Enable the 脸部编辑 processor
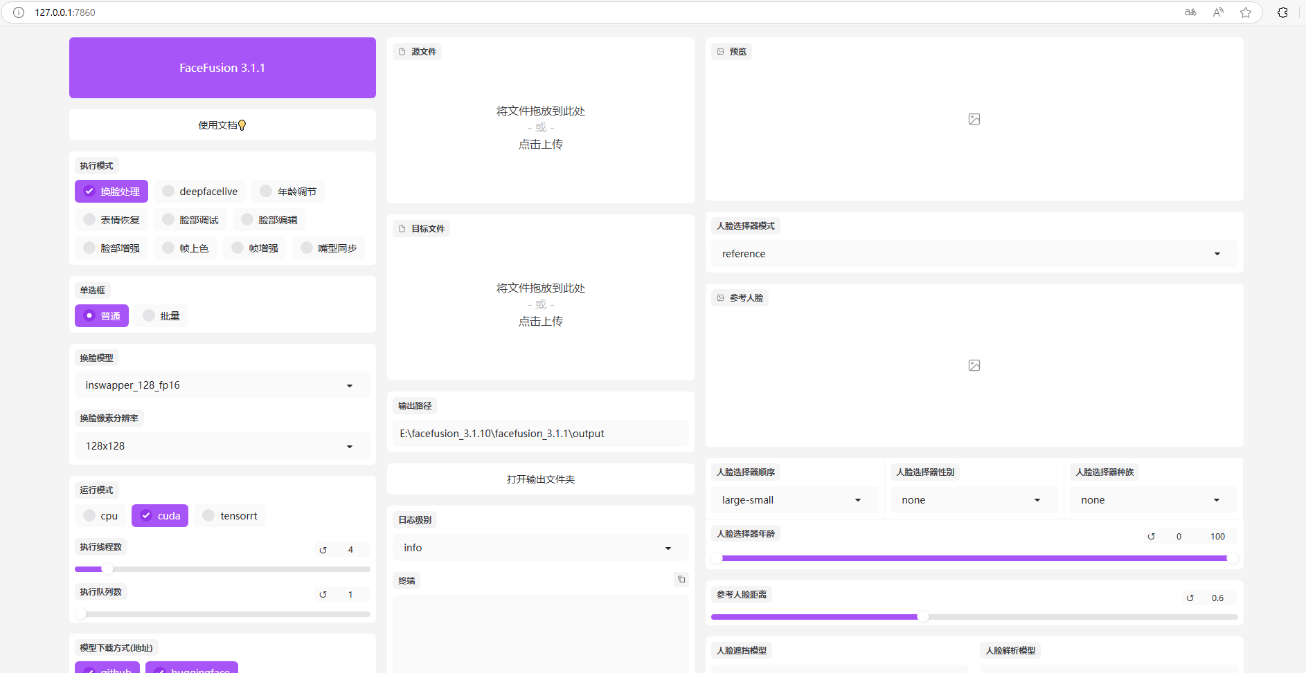 [269, 220]
